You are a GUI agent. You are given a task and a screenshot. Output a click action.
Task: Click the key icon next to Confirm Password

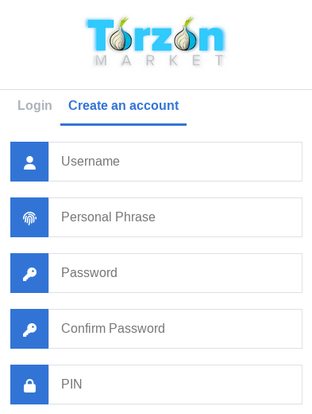pos(29,330)
